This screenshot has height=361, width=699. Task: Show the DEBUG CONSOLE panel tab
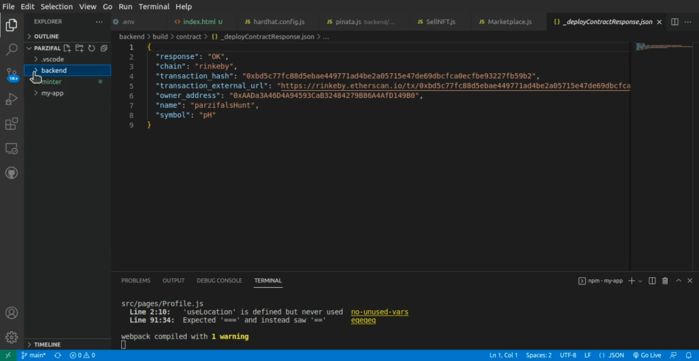[219, 281]
